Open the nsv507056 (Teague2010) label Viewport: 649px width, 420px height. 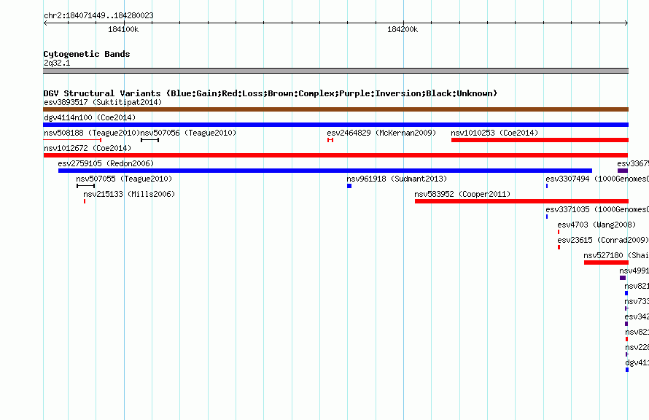pos(188,133)
